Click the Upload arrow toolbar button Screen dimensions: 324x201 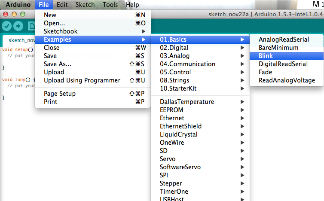pos(18,26)
